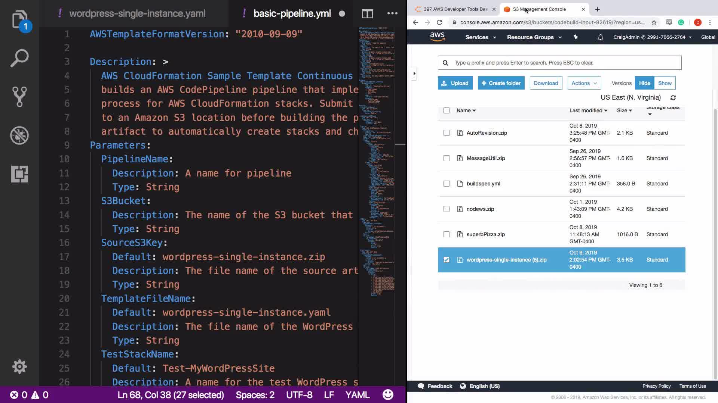
Task: Click the Upload button
Action: click(455, 83)
